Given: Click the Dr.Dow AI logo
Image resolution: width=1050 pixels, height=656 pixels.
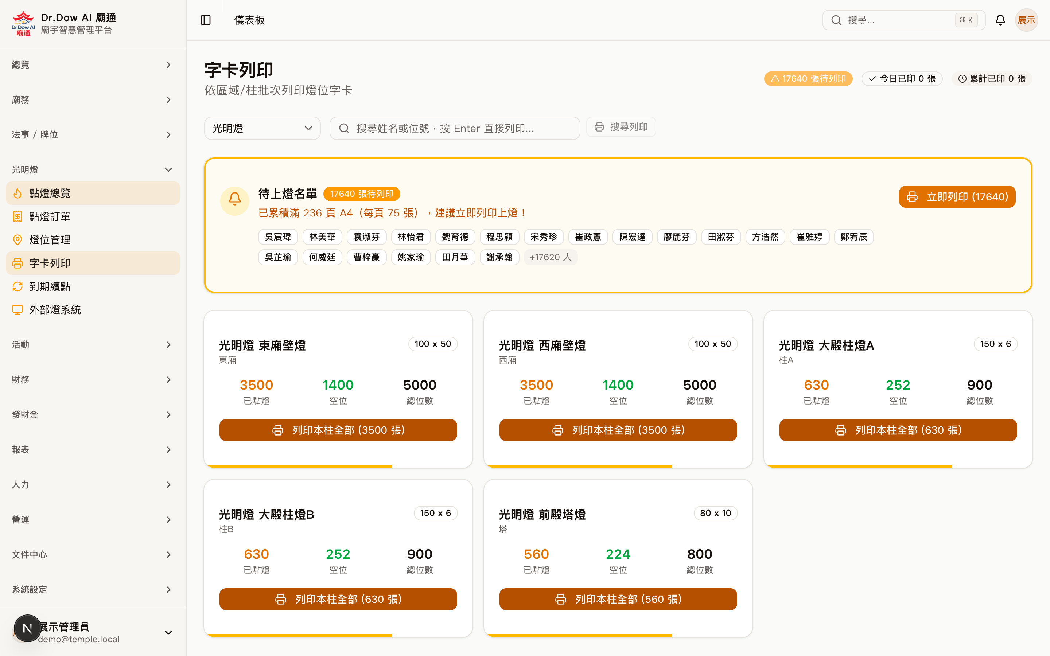Looking at the screenshot, I should (23, 23).
